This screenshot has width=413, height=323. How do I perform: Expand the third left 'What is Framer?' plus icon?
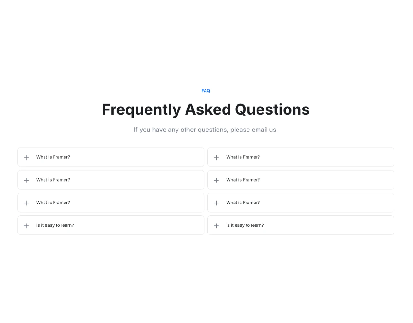[x=26, y=203]
